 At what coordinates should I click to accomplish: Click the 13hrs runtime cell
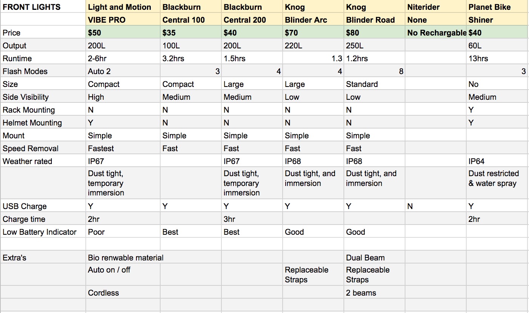tap(497, 58)
